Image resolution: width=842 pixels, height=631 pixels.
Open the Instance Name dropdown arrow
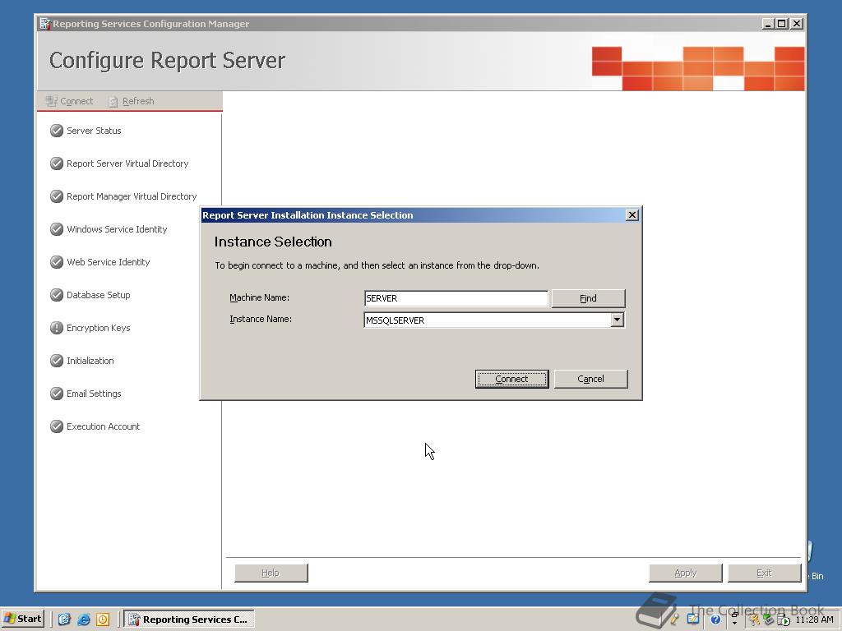tap(617, 320)
